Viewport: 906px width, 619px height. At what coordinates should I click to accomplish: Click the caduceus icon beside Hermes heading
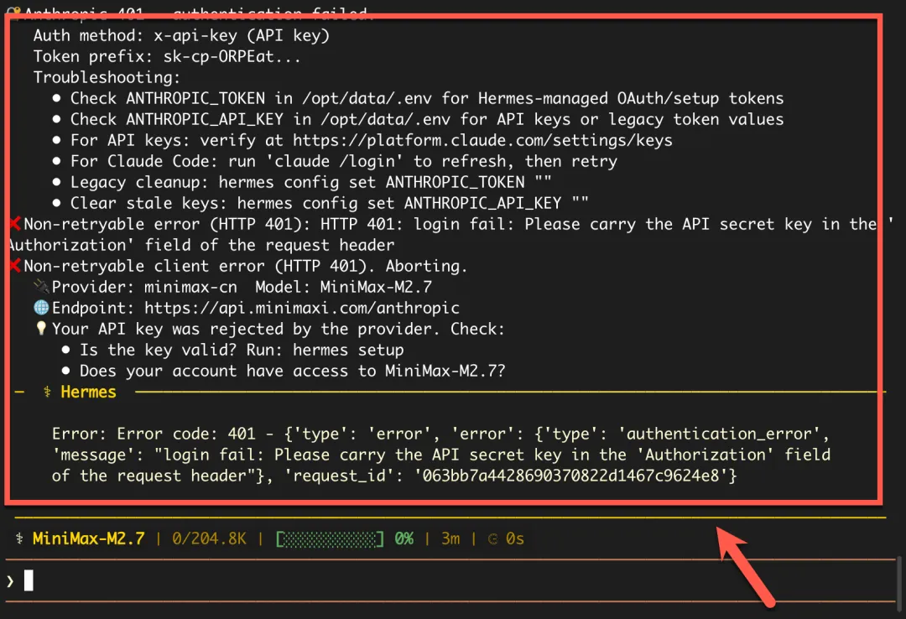pyautogui.click(x=47, y=392)
